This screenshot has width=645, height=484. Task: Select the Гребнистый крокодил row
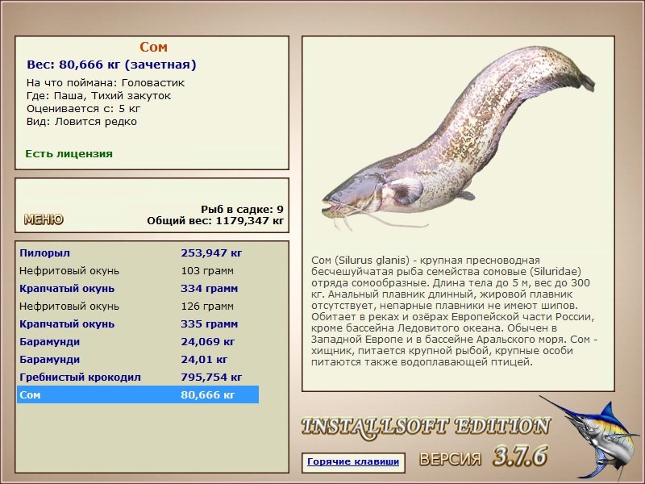click(138, 377)
